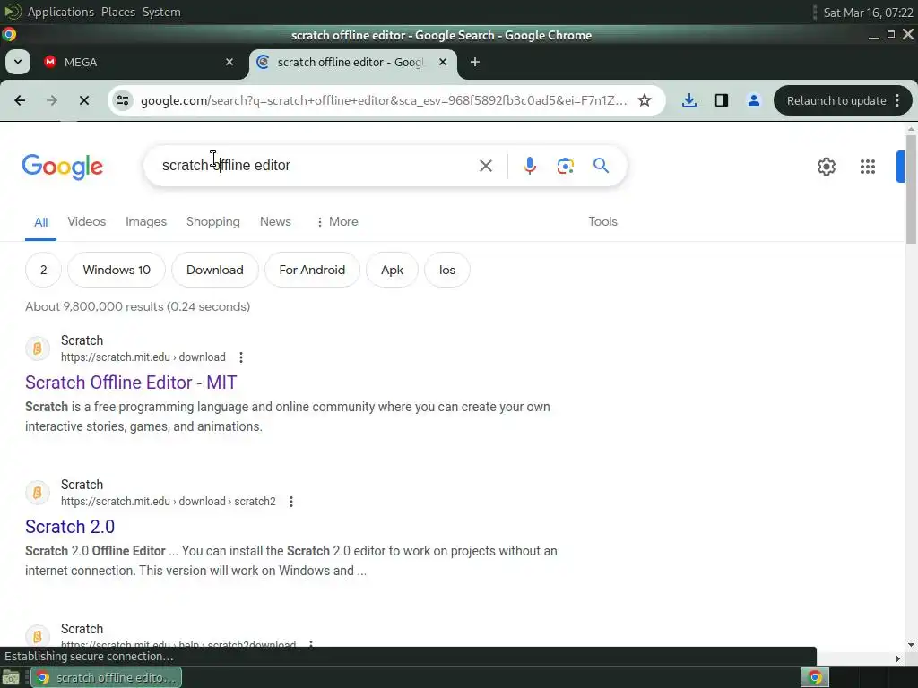Clear the Google search box text
The width and height of the screenshot is (918, 688).
[485, 166]
